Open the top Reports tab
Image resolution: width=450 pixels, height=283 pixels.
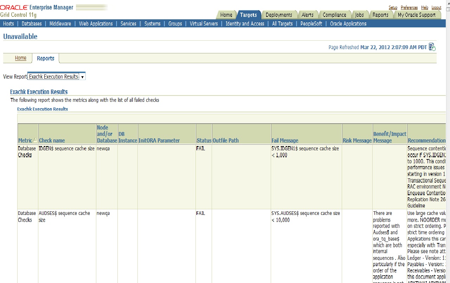tap(380, 15)
